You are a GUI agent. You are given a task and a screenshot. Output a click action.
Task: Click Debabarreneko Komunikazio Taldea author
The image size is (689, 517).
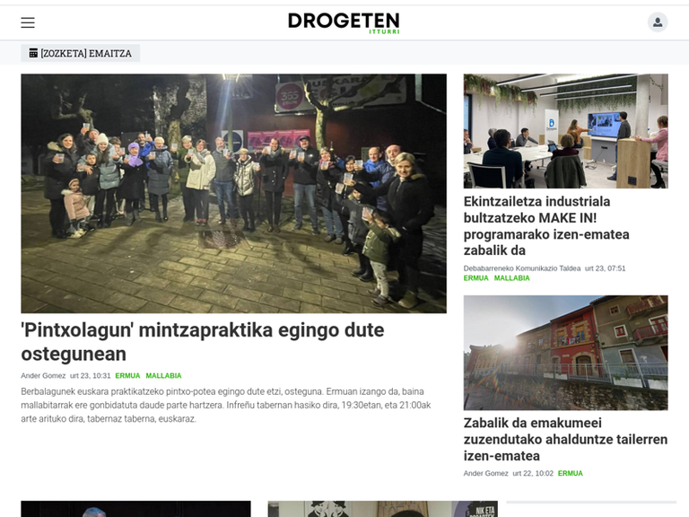tap(522, 268)
